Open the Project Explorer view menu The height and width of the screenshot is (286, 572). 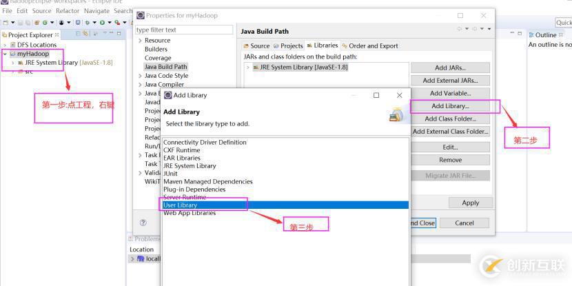click(105, 33)
